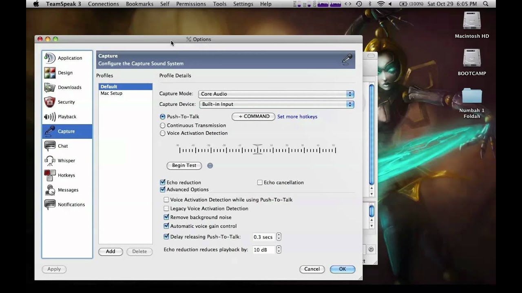Open the Hotkeys settings category
The height and width of the screenshot is (293, 522).
67,175
